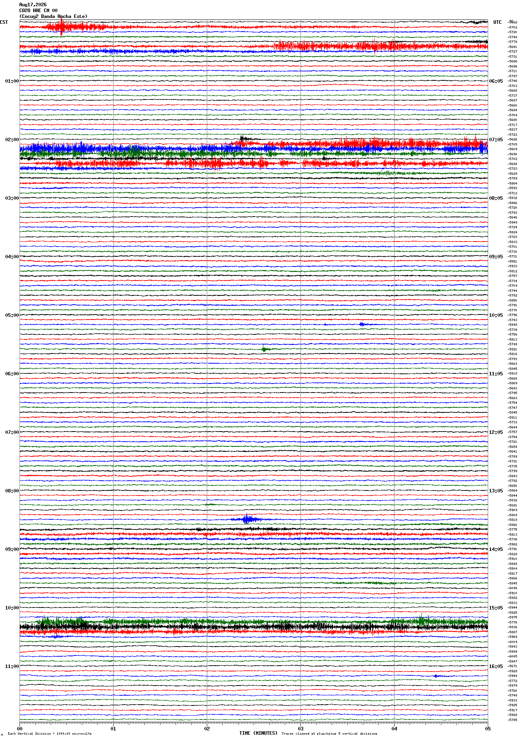Select the 'Each Vertical Division = 1000.00 microvolts' footnote
The width and height of the screenshot is (519, 739).
pos(50,734)
